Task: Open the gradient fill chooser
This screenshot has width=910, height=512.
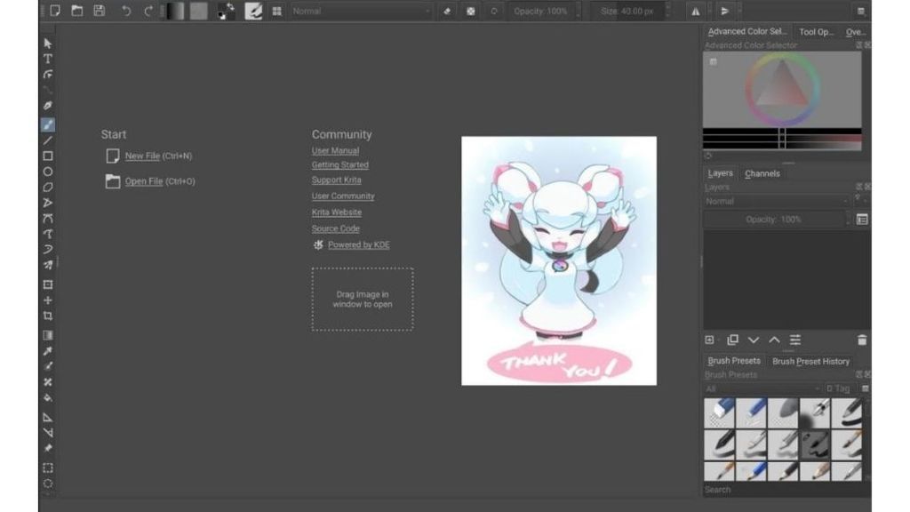Action: 175,11
